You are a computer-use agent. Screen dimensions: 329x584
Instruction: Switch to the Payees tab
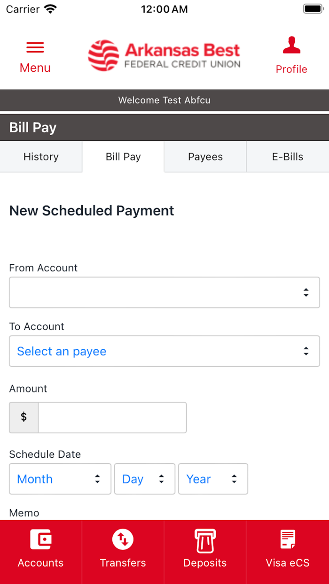[x=205, y=156]
